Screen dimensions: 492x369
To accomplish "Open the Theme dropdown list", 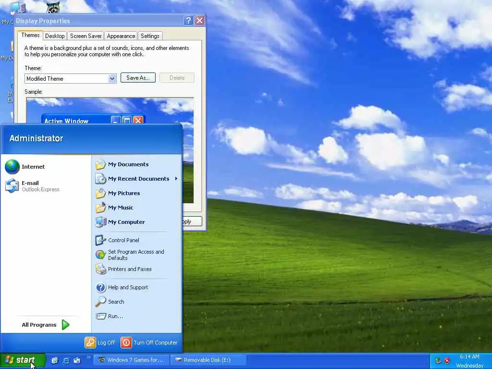I will pos(112,79).
